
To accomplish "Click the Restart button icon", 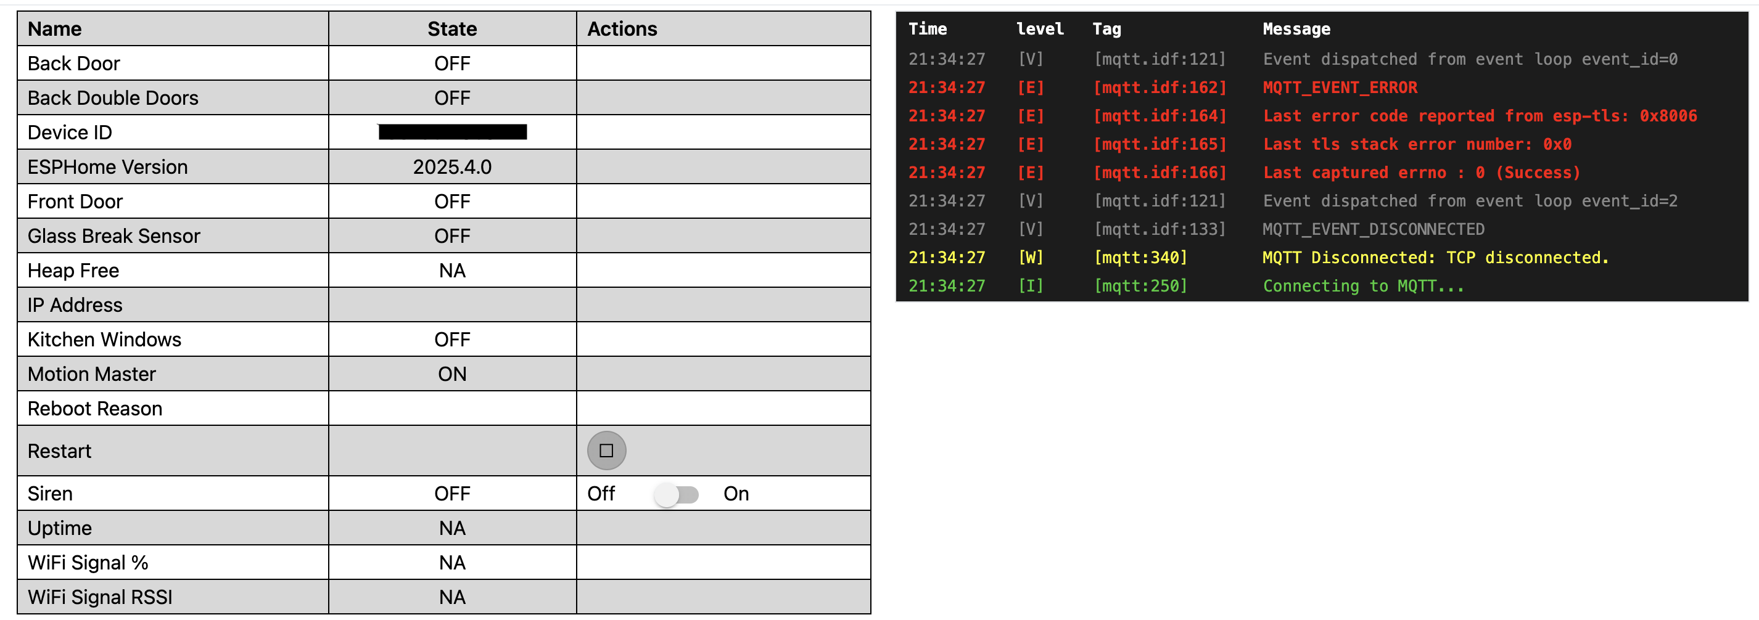I will click(606, 451).
